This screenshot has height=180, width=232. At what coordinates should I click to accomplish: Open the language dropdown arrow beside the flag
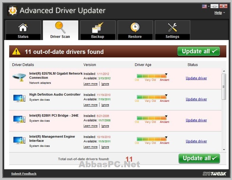click(x=209, y=6)
